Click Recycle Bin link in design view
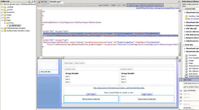Screen dimensions: 199x110 point(45,72)
